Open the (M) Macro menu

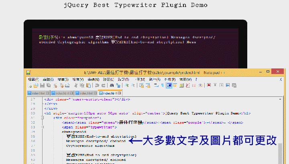click(139, 80)
